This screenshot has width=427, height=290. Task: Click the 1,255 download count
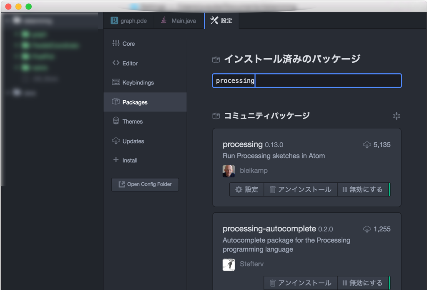(x=382, y=229)
